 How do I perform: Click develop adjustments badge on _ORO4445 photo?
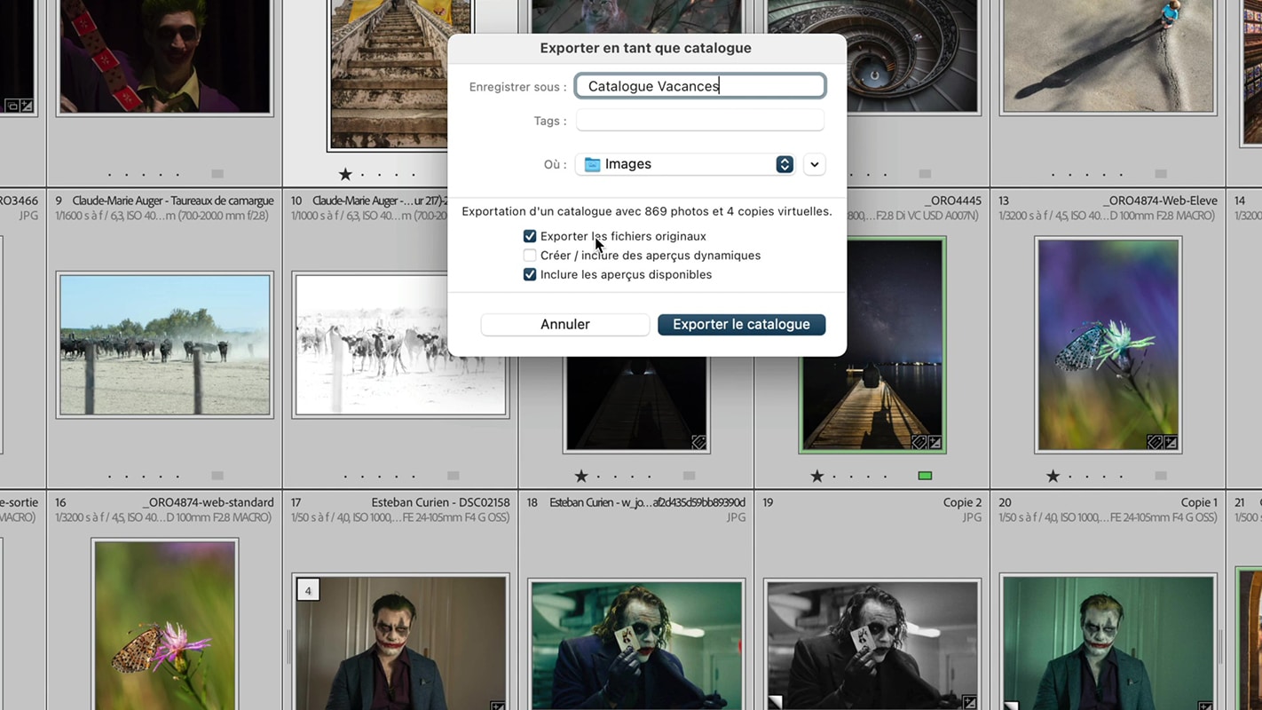coord(935,442)
